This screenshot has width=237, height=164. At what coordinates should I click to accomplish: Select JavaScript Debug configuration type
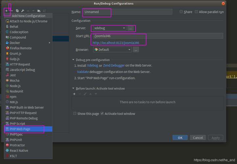point(28,70)
